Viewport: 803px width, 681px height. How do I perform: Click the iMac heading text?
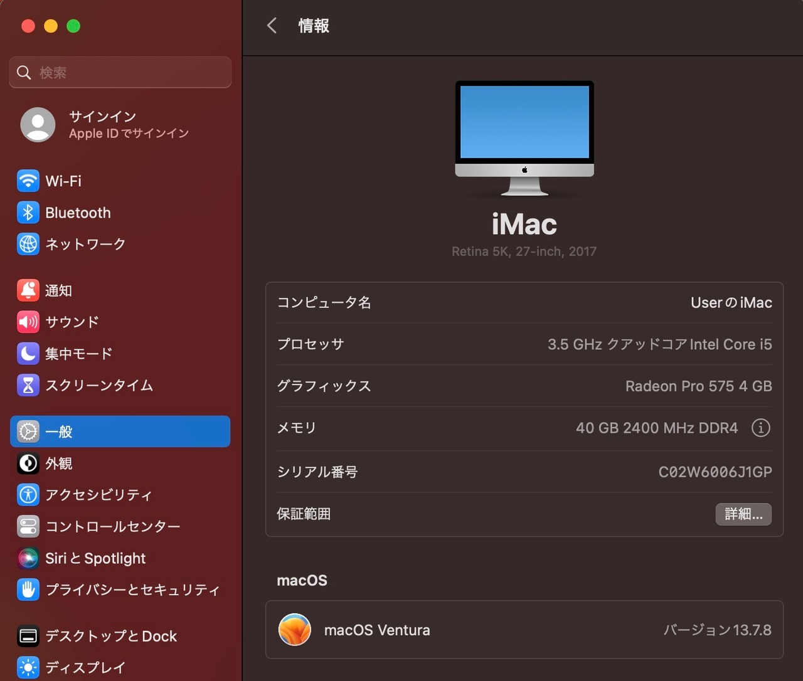click(524, 224)
